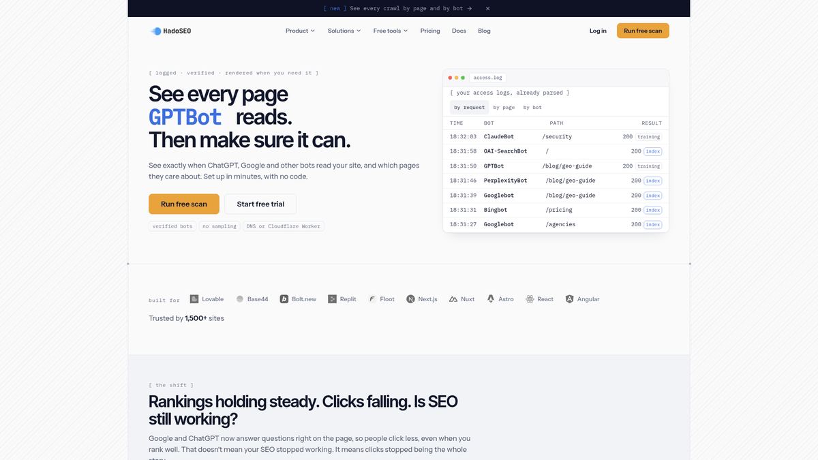This screenshot has width=818, height=460.
Task: Click the /security path cell
Action: 557,137
